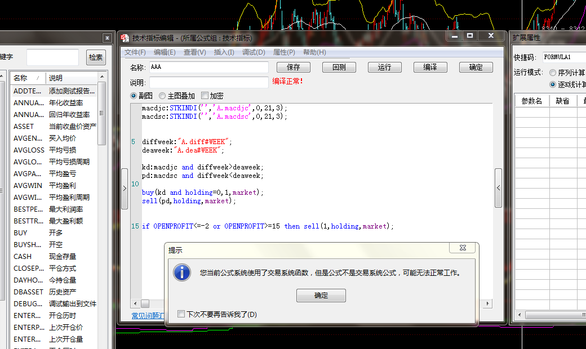The image size is (586, 349).
Task: Click code editor horizontal scroll left arrow
Action: coord(135,303)
